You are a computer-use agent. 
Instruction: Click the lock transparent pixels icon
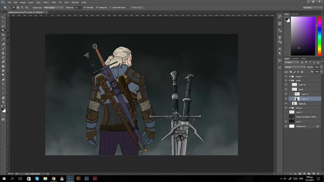[291, 72]
